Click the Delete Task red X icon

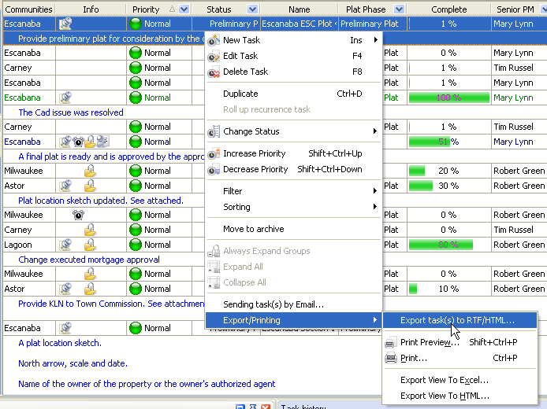[x=214, y=72]
